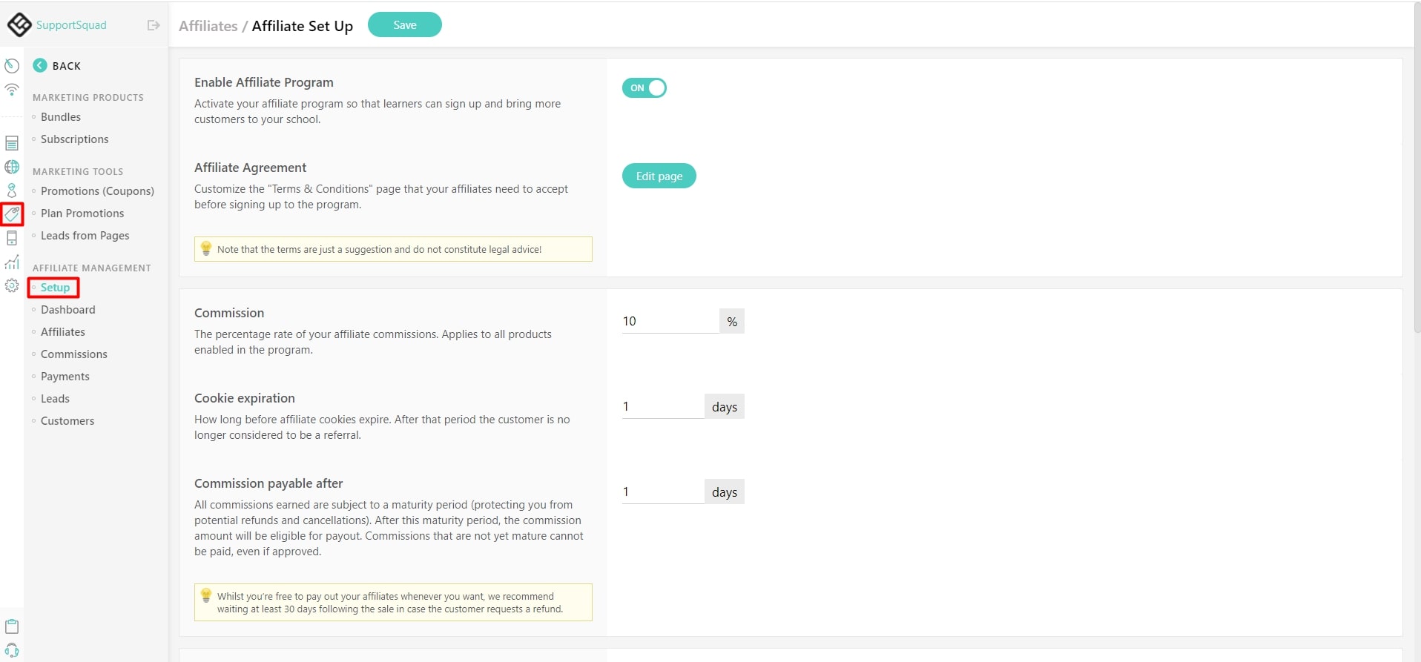Click the Affiliates breadcrumb link

click(x=208, y=26)
